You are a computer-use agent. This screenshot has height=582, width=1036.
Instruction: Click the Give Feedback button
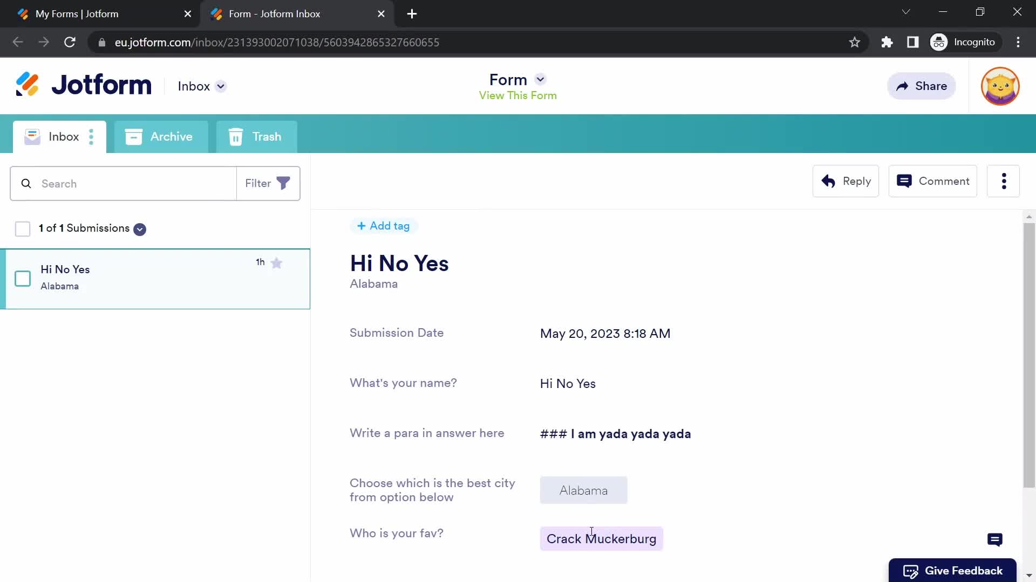coord(953,571)
